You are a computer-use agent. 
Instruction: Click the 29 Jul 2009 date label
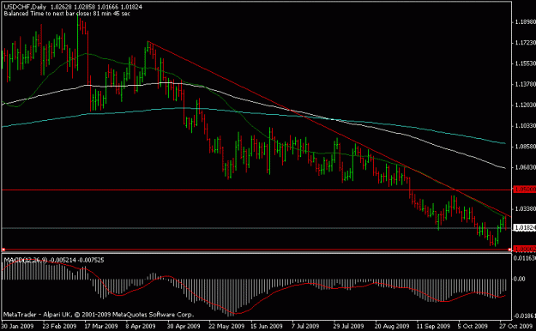(x=349, y=326)
